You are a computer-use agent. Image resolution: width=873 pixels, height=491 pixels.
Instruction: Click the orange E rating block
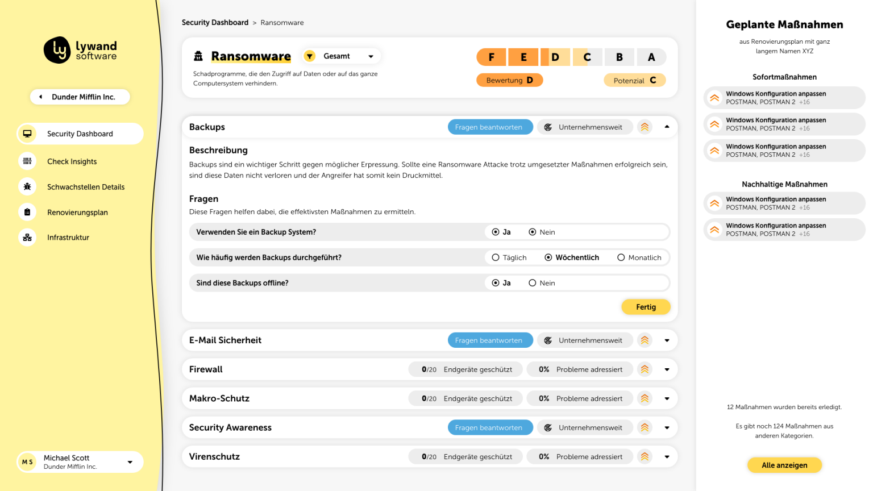tap(523, 57)
